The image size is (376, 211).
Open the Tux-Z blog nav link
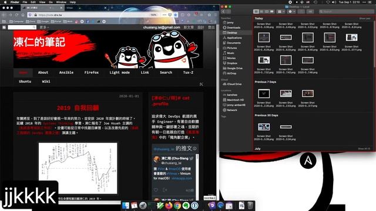[x=188, y=73]
